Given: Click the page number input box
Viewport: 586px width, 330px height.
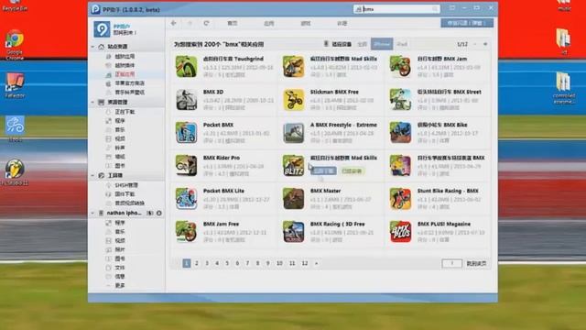Looking at the screenshot, I should click(451, 263).
